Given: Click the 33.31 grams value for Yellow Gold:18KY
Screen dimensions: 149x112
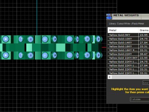Looking at the screenshot, I should tap(144, 46).
